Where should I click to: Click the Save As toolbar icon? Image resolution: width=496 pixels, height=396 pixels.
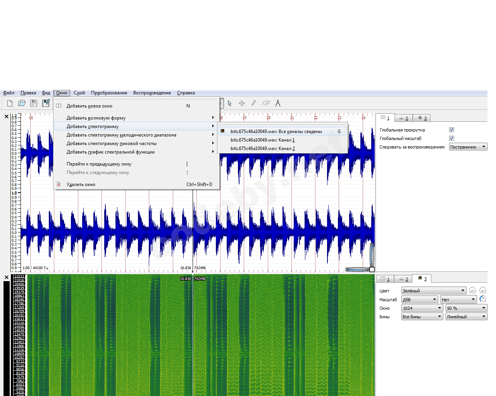(46, 103)
